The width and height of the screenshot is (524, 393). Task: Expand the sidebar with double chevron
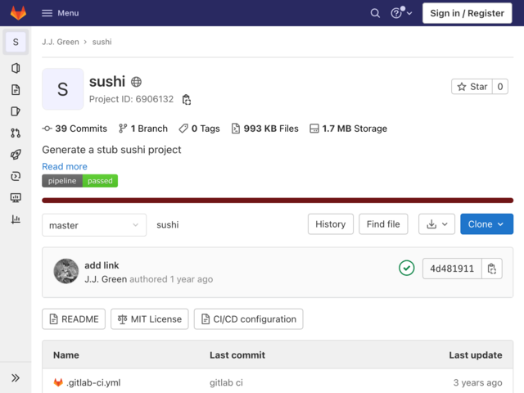point(16,378)
